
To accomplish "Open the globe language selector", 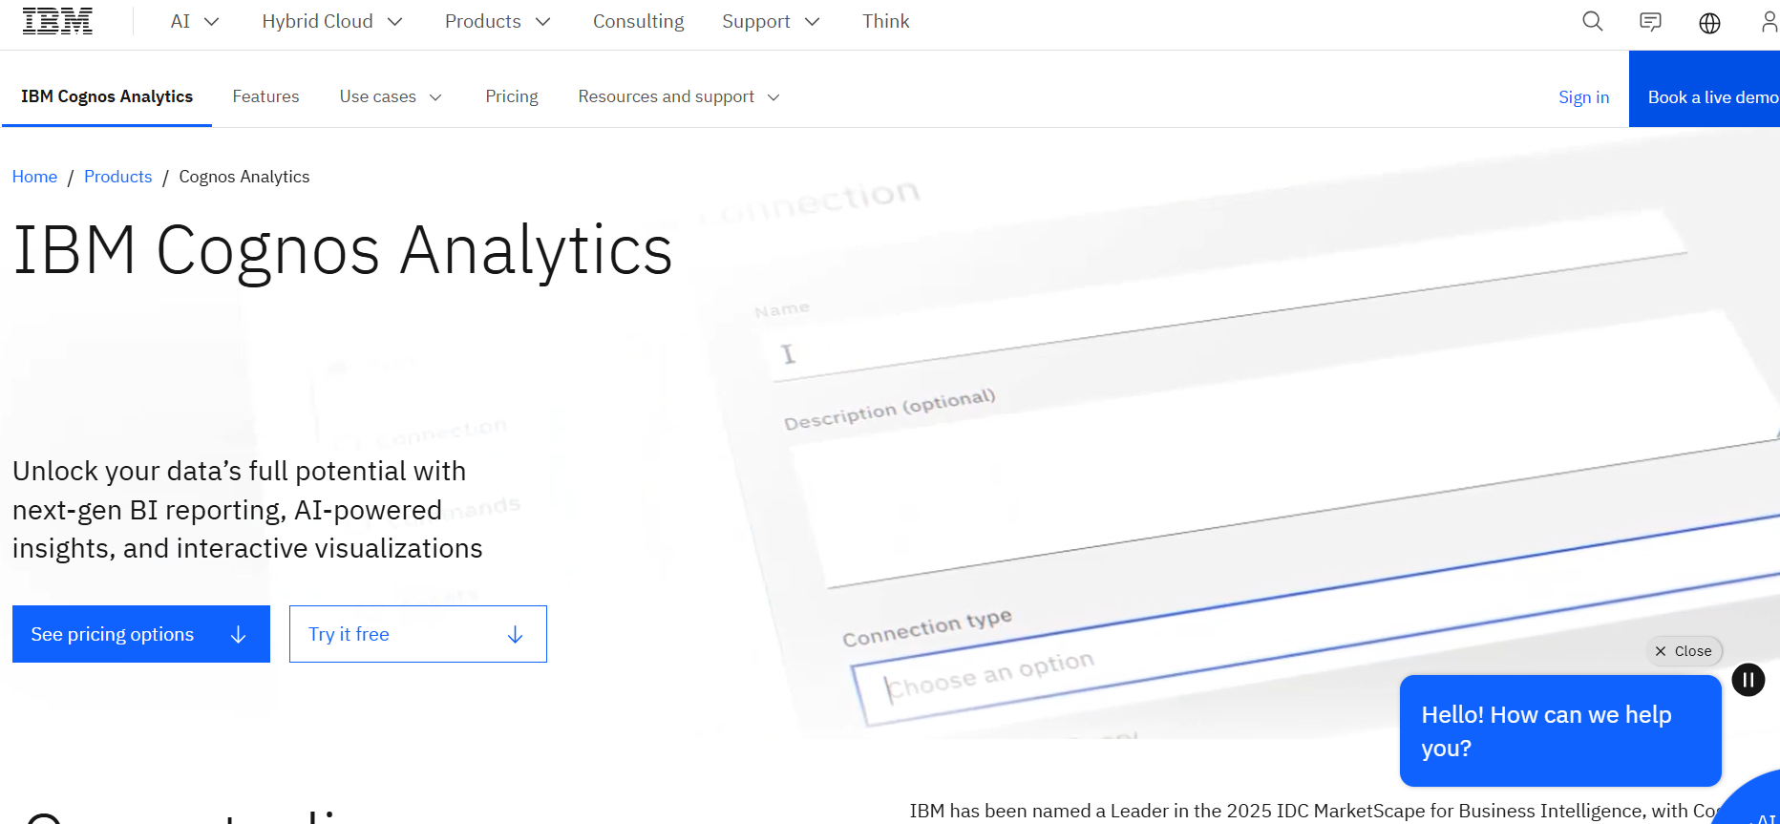I will [x=1709, y=22].
